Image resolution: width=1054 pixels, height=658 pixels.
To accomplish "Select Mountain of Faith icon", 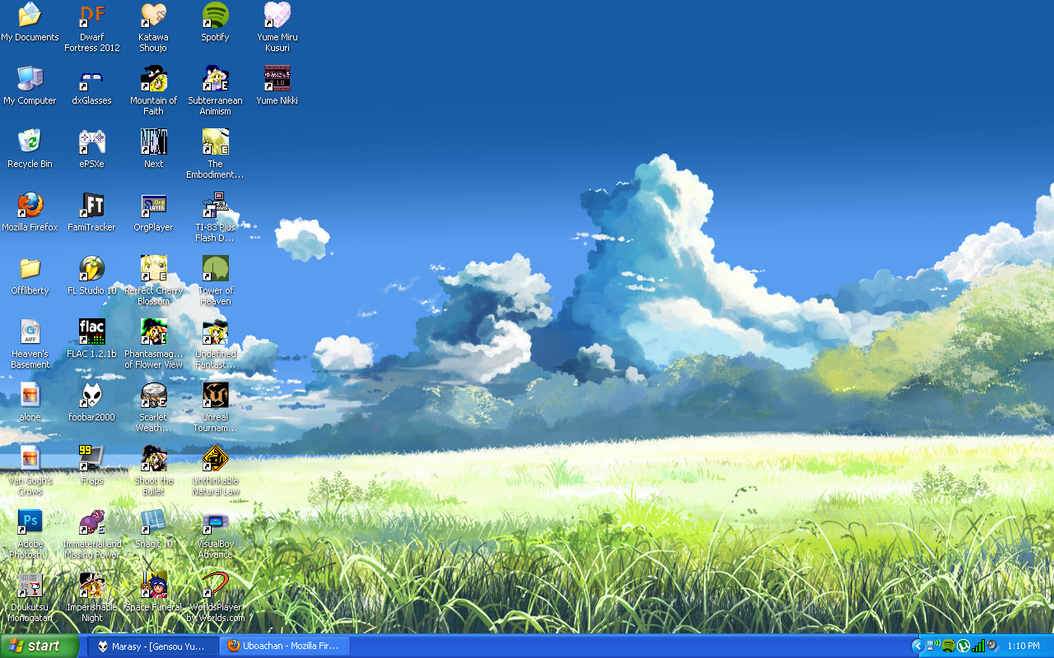I will 154,78.
